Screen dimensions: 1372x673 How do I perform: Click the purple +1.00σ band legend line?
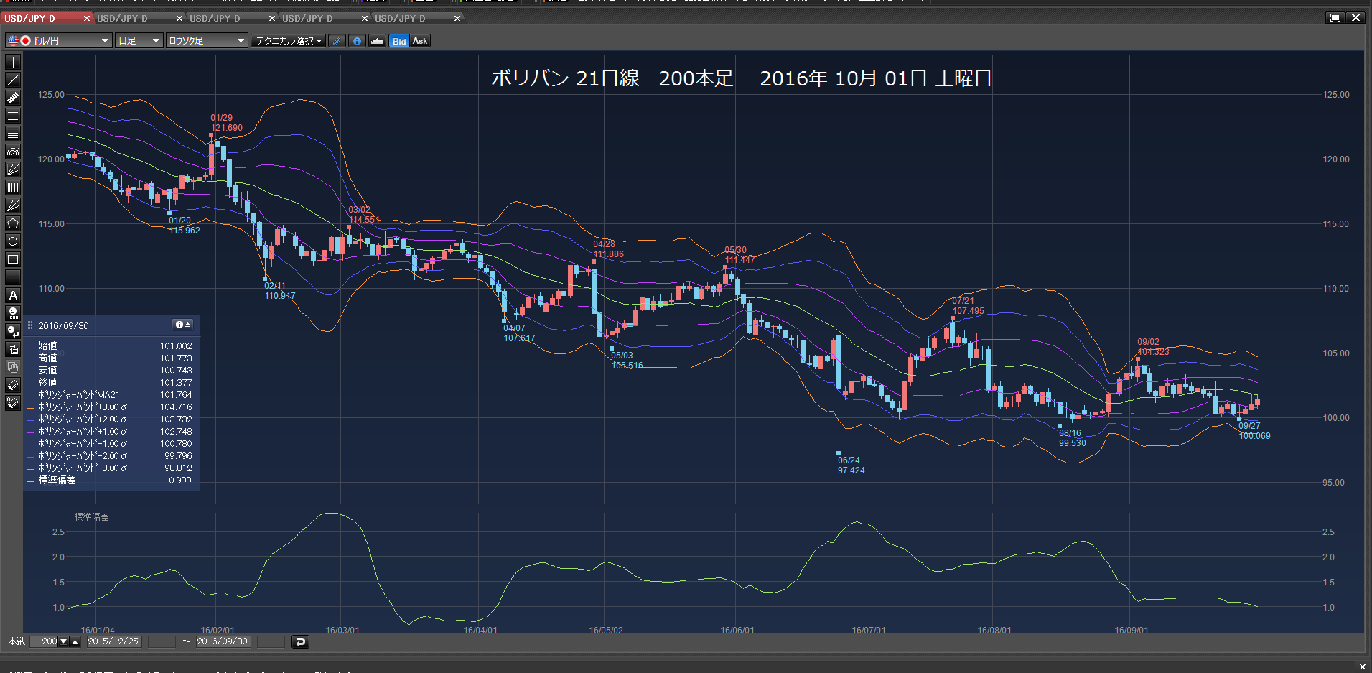click(x=31, y=432)
